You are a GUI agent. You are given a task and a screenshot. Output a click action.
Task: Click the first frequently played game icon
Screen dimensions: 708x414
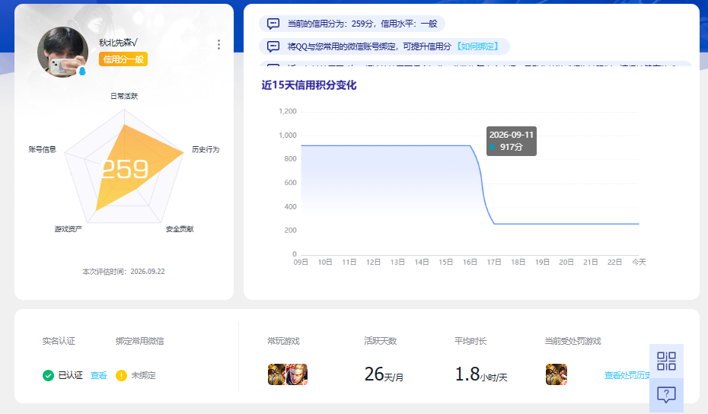(x=276, y=374)
